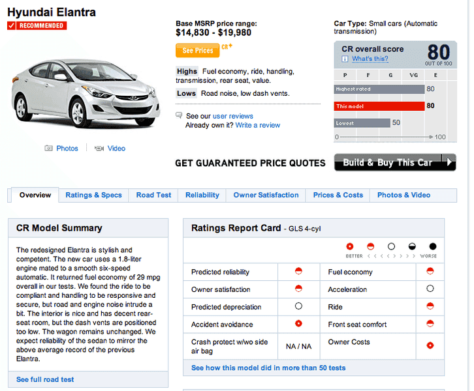474x391 pixels.
Task: Click the Hyundai Elantra page title
Action: [x=52, y=12]
